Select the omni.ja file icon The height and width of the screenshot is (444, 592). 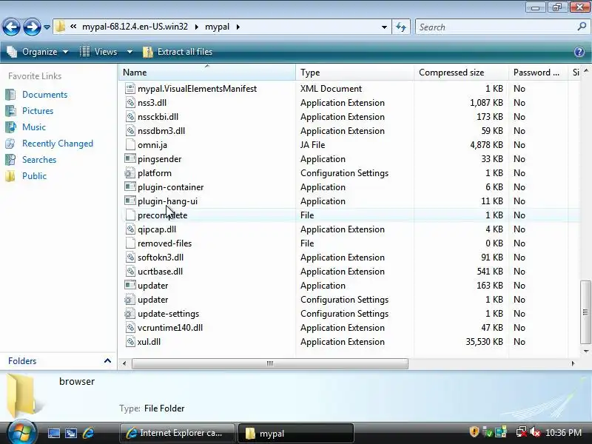pos(130,144)
